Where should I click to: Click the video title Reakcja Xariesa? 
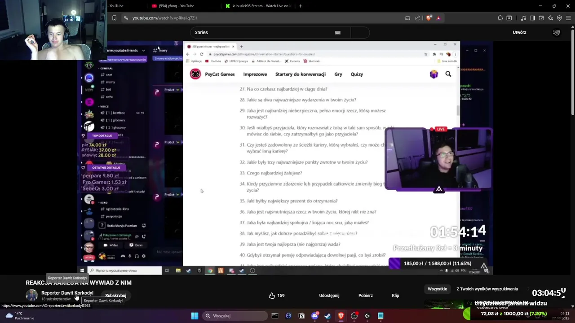[79, 283]
